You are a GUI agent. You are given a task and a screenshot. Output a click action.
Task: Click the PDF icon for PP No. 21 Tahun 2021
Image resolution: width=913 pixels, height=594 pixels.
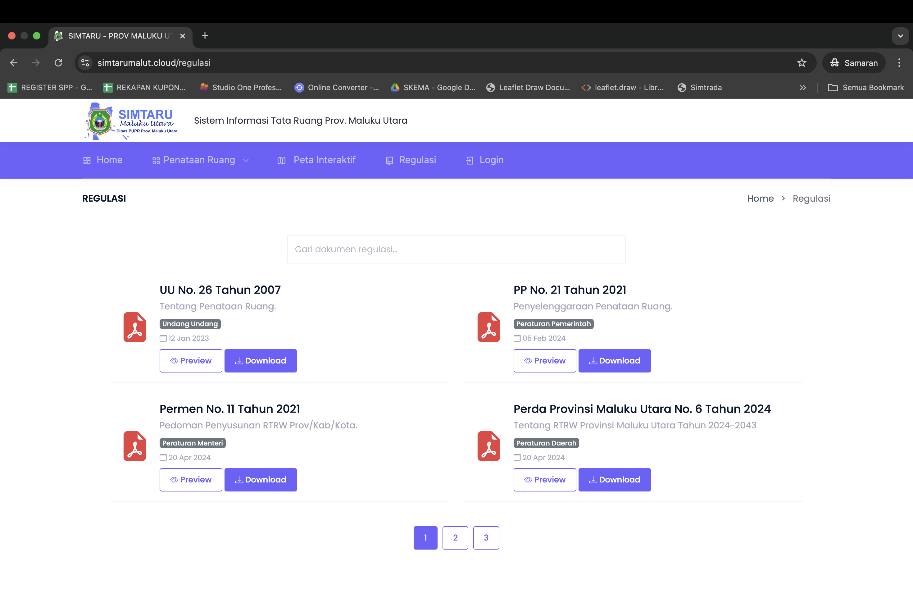pos(488,327)
